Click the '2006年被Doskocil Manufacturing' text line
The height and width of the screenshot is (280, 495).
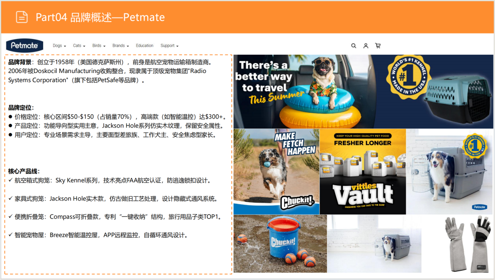click(107, 71)
